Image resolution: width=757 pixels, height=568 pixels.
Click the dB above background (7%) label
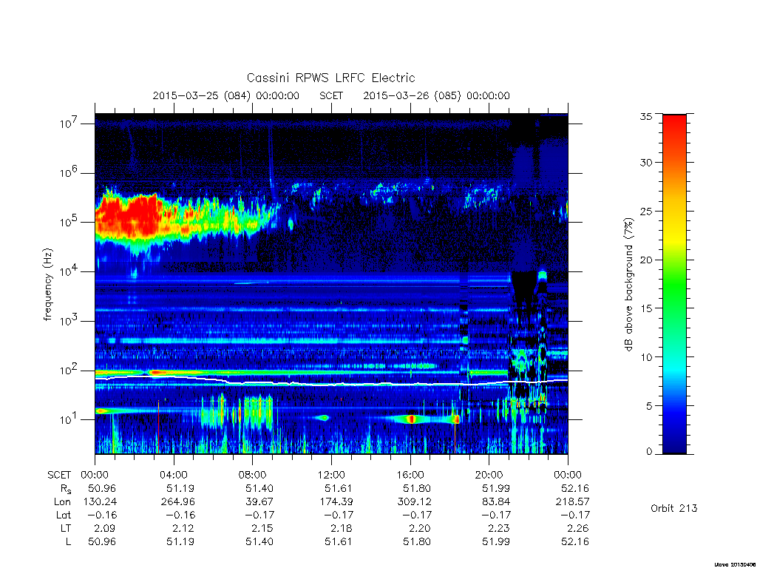[x=628, y=285]
